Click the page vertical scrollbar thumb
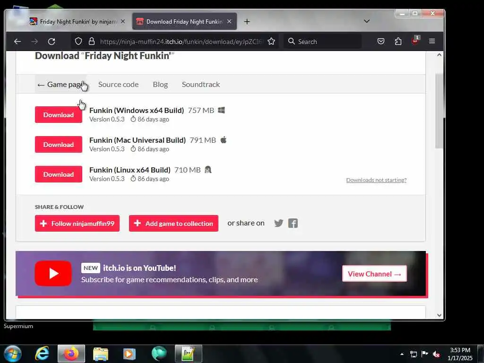Screen dimensions: 484x363 coord(439,111)
